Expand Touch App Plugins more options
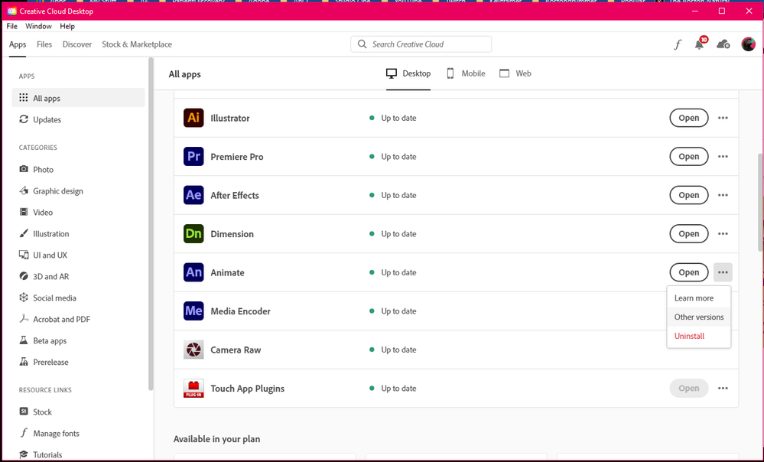764x462 pixels. (723, 389)
